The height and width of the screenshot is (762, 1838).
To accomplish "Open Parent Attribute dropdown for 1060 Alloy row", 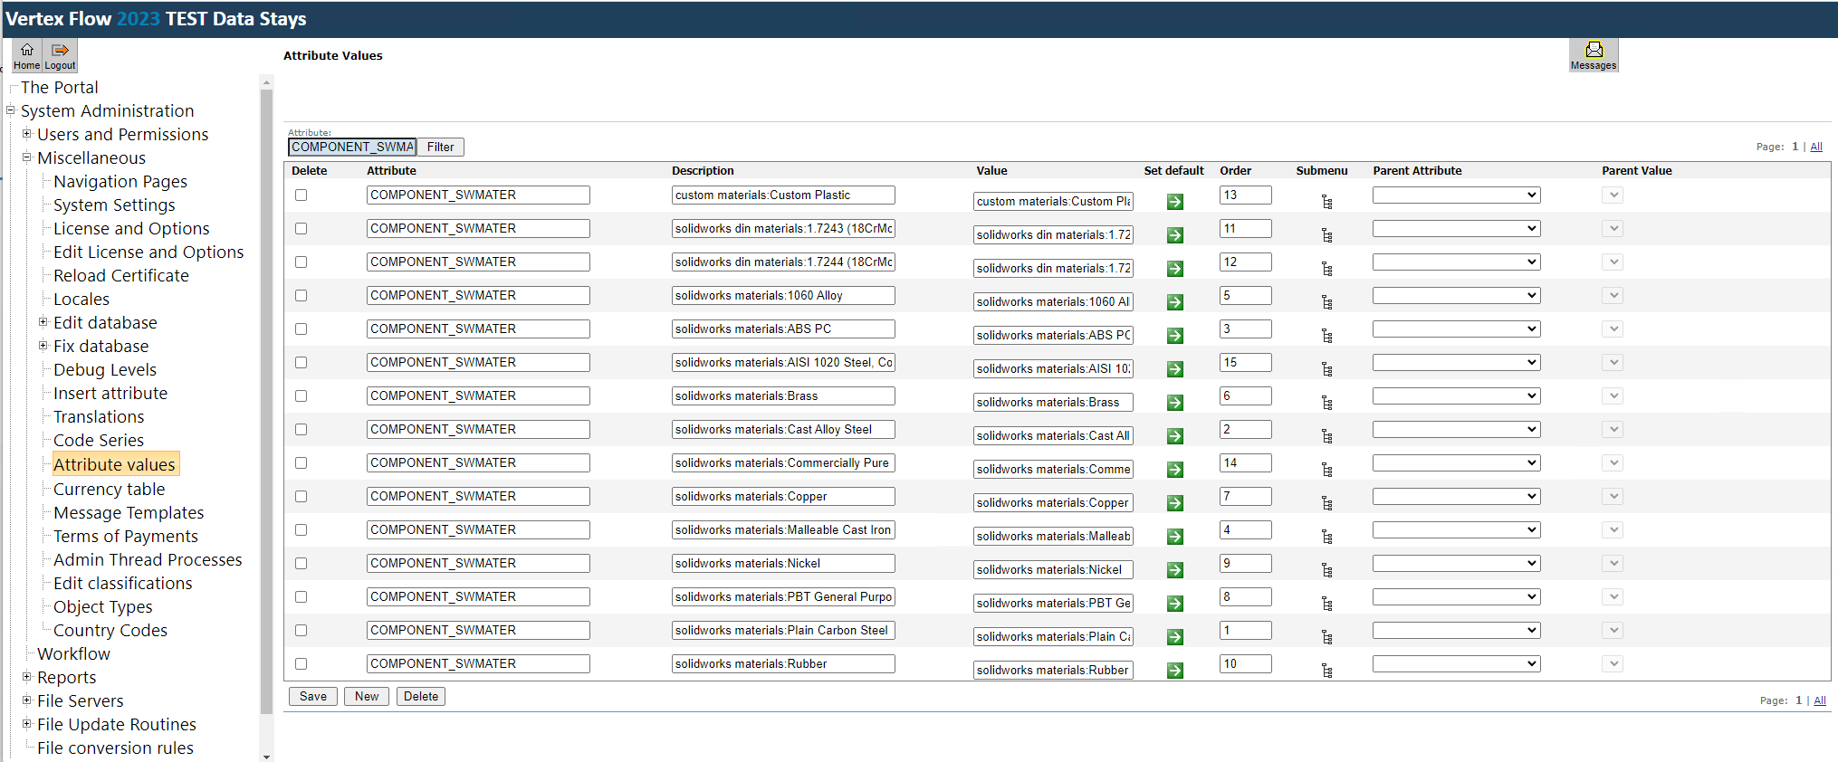I will coord(1455,296).
